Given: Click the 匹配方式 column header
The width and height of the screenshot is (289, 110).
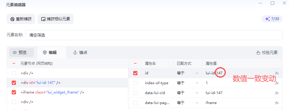Looking at the screenshot, I should 184,64.
